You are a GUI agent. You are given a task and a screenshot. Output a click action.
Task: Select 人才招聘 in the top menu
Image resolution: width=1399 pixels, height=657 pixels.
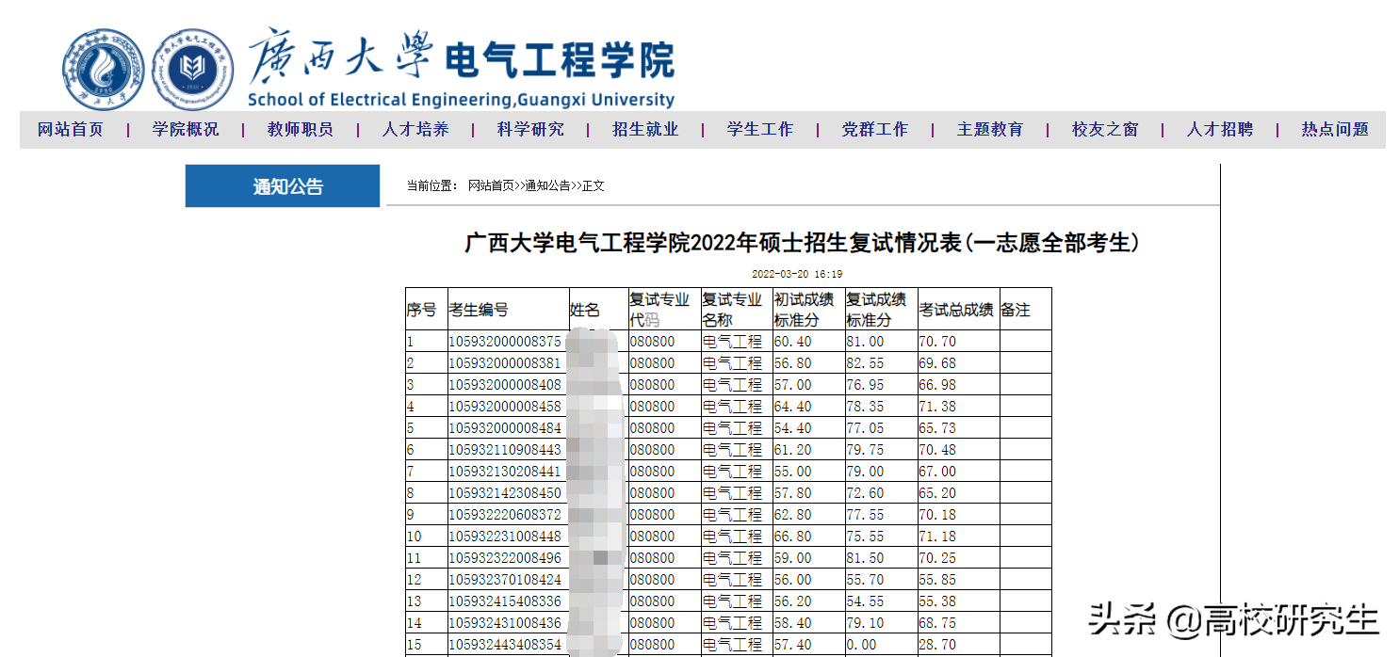click(1218, 129)
